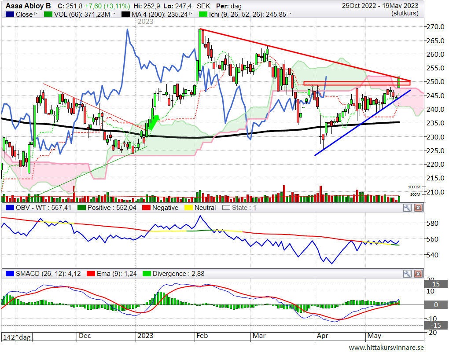Open the www.hittakursvinnare.se link

[386, 348]
